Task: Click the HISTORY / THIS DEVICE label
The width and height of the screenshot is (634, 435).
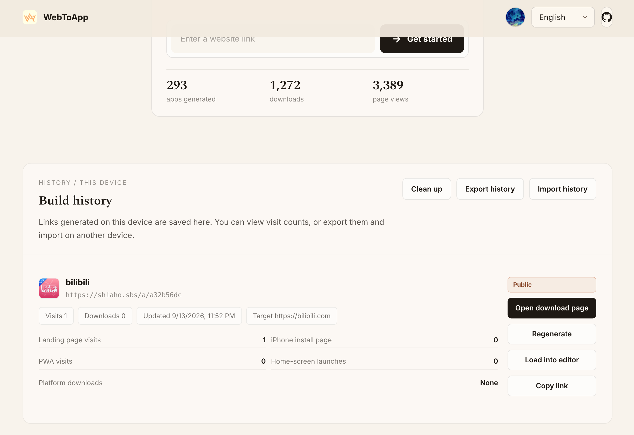Action: (83, 182)
